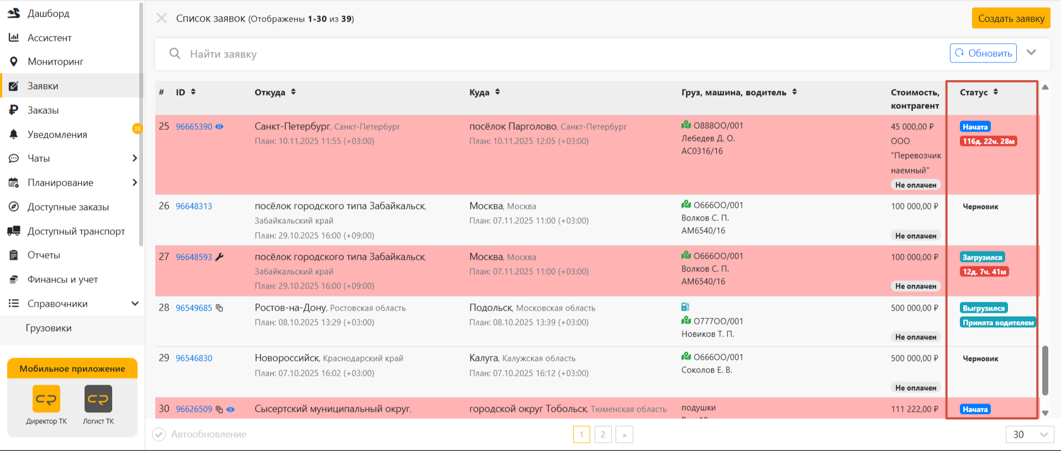The image size is (1061, 451).
Task: Enable the Автообновление checkbox
Action: coord(159,434)
